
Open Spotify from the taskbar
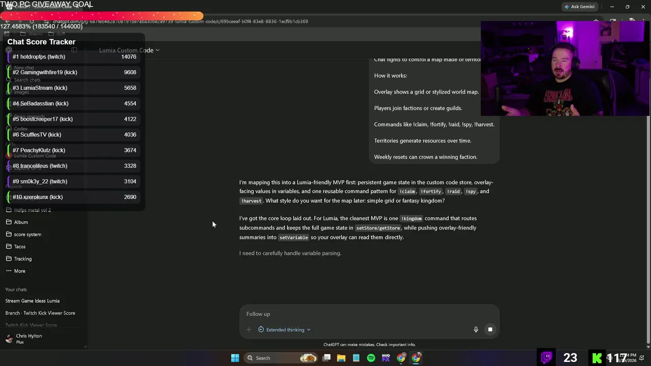tap(371, 358)
